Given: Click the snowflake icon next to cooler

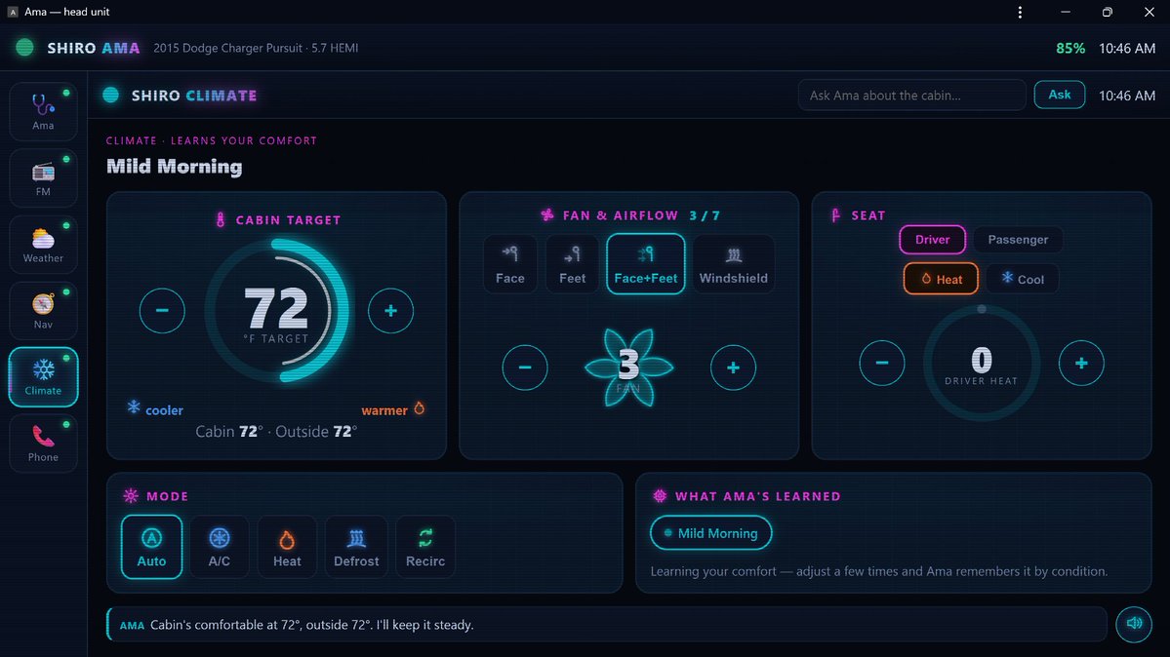Looking at the screenshot, I should click(134, 407).
